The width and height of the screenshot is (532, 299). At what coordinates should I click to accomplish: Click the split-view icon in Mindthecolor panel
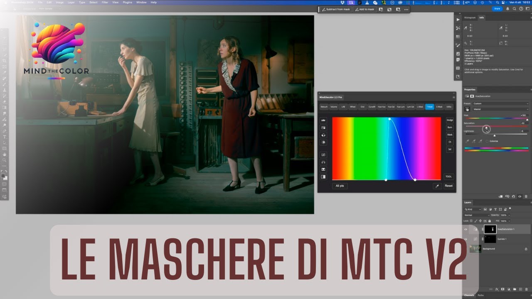(323, 176)
